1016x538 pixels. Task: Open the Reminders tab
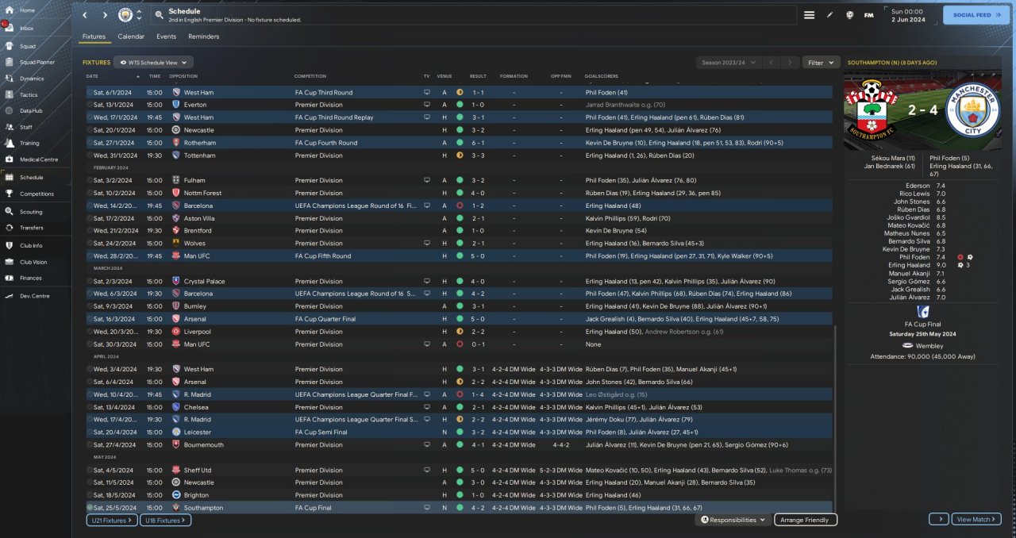203,37
